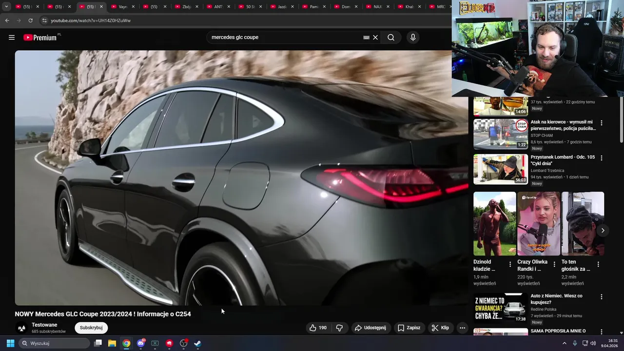Open the Windows Start menu
The height and width of the screenshot is (351, 624).
(x=10, y=343)
